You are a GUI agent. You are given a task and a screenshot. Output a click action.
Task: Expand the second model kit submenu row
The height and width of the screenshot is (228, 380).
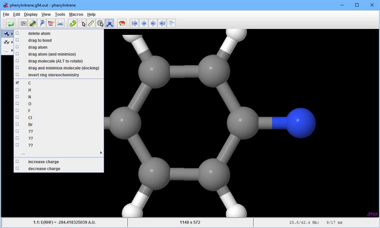pyautogui.click(x=7, y=42)
